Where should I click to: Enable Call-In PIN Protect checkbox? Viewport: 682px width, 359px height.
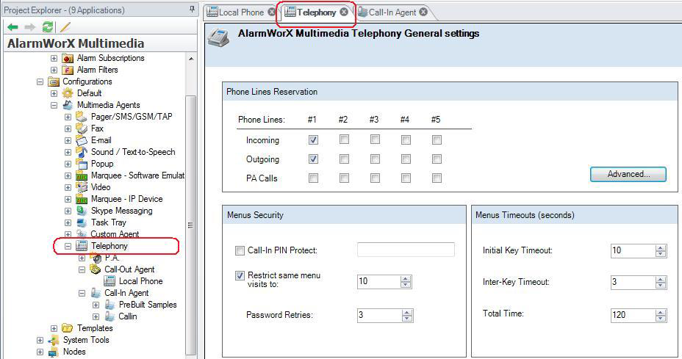click(240, 251)
